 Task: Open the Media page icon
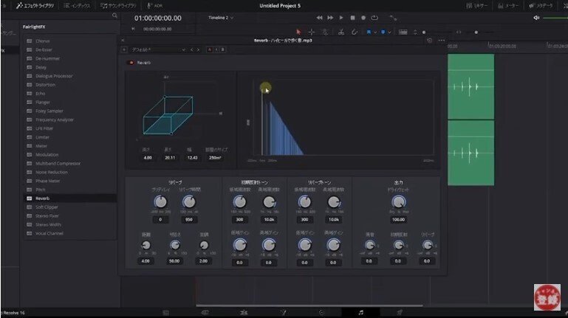click(166, 312)
